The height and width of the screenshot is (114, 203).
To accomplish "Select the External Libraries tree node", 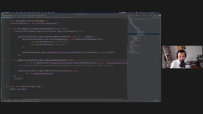I will click(x=133, y=51).
